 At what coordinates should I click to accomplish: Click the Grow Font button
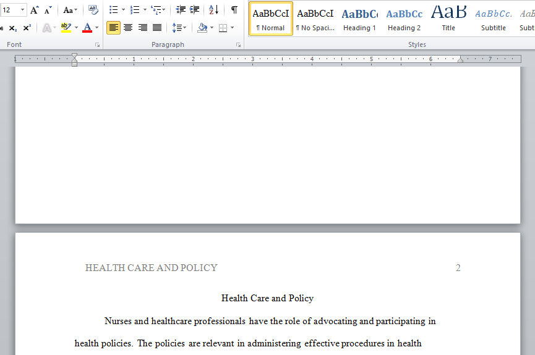click(x=34, y=10)
